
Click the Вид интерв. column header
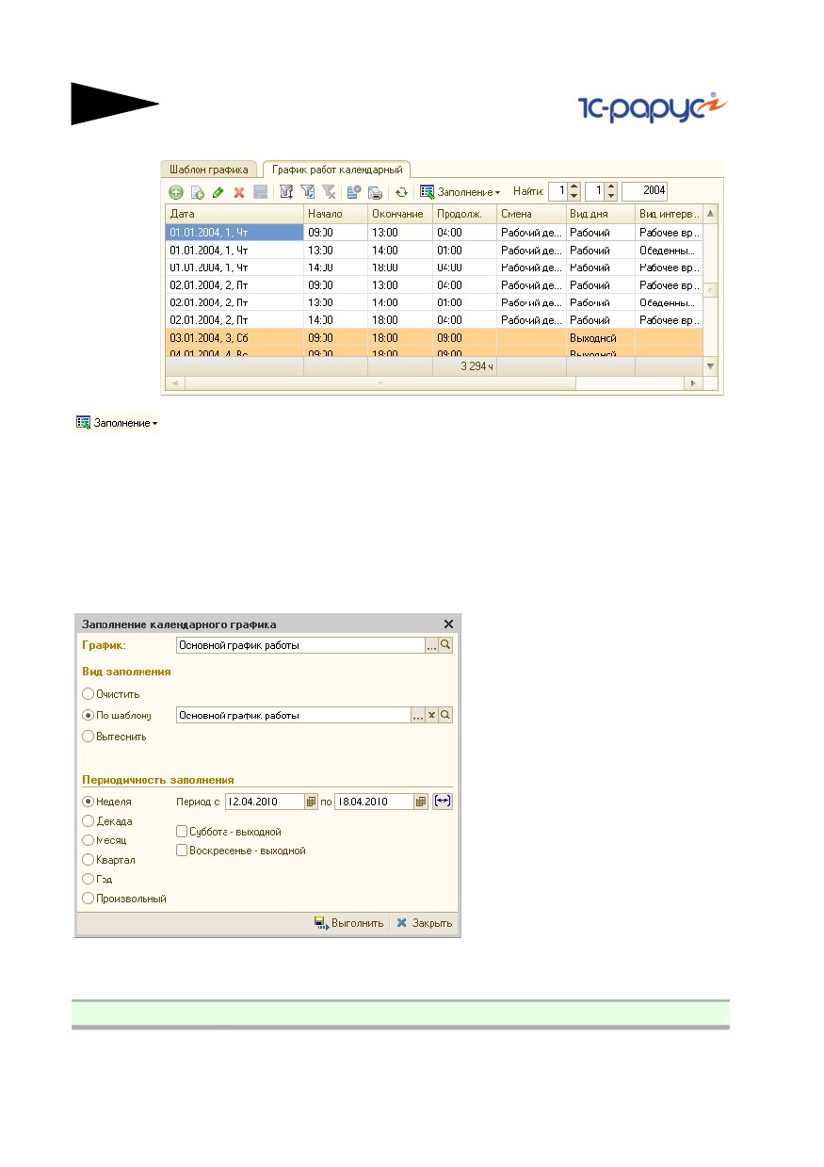point(669,214)
